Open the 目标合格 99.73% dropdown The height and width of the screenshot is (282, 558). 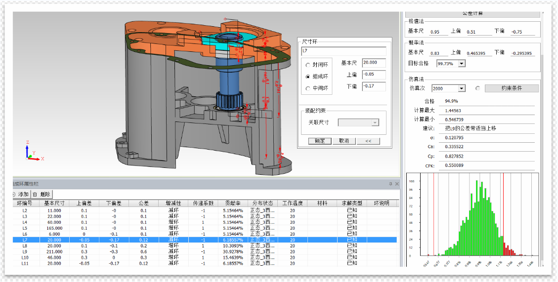tap(462, 63)
